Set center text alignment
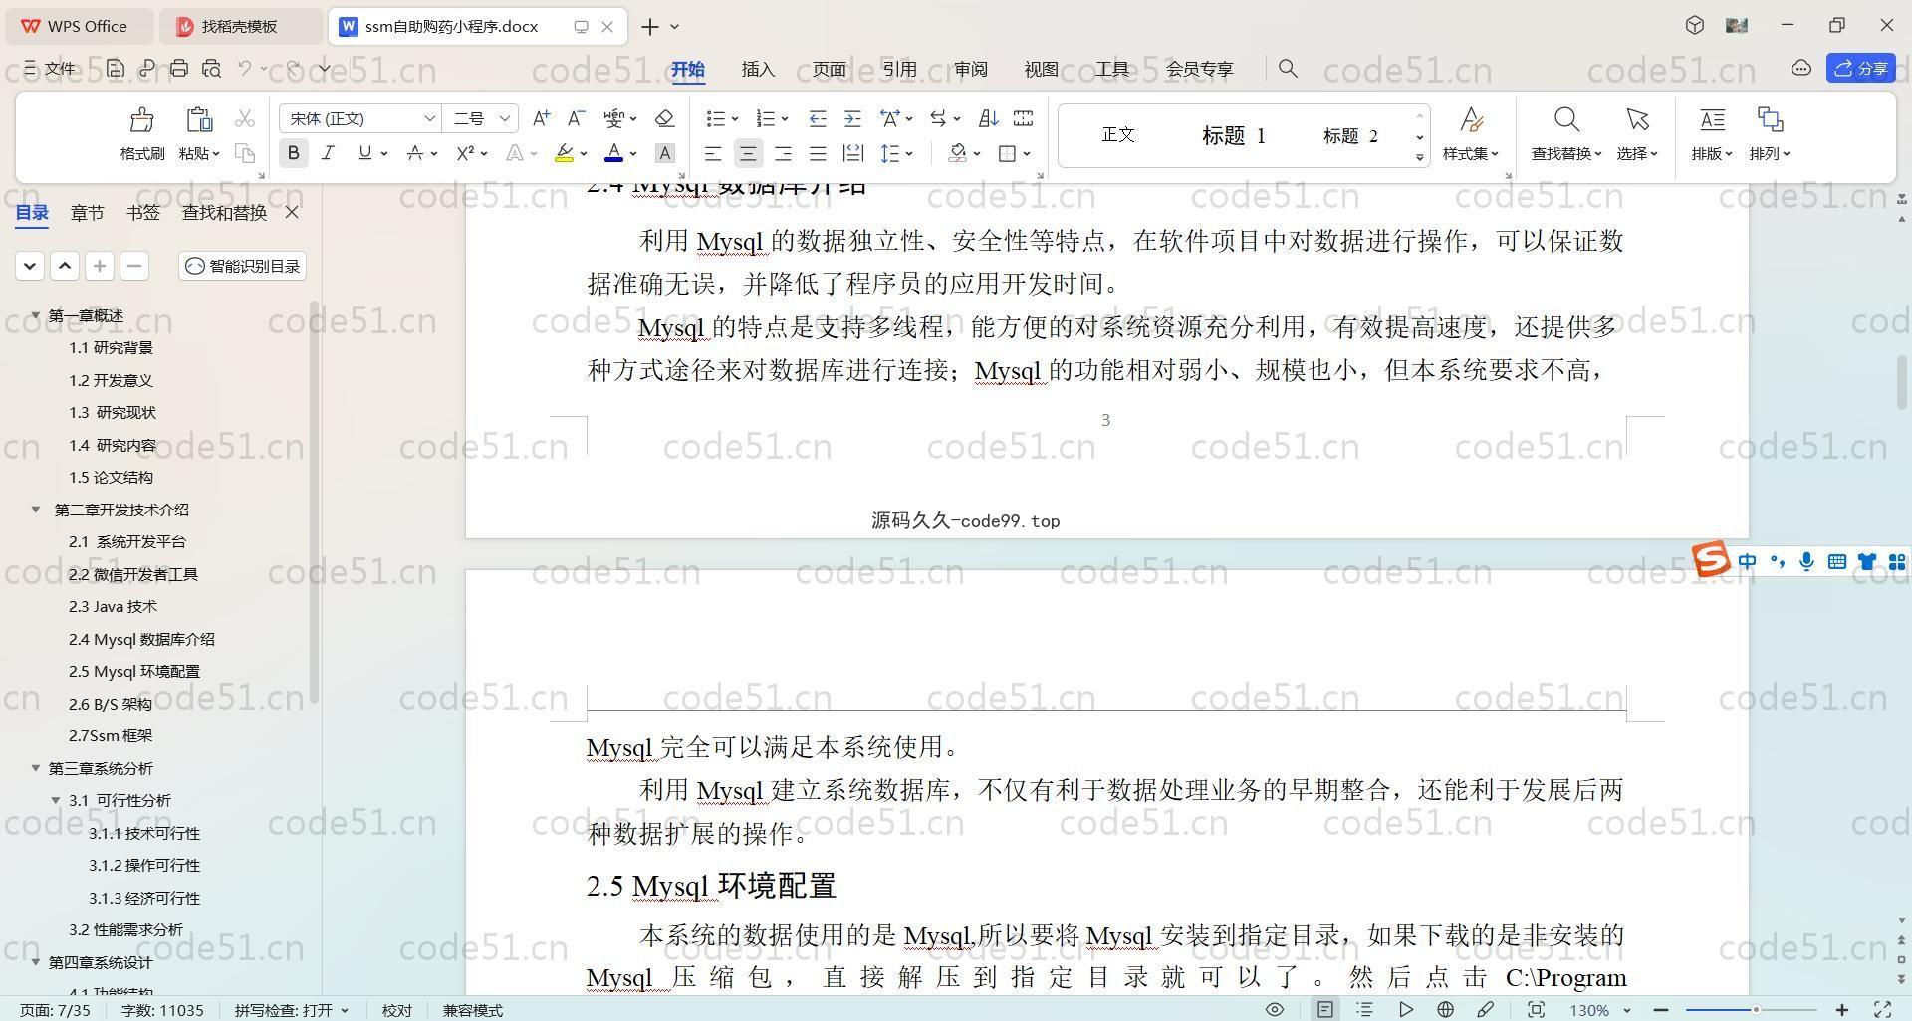 pyautogui.click(x=748, y=153)
